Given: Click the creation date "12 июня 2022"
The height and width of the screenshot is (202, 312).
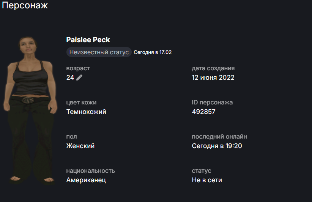Looking at the screenshot, I should [213, 77].
